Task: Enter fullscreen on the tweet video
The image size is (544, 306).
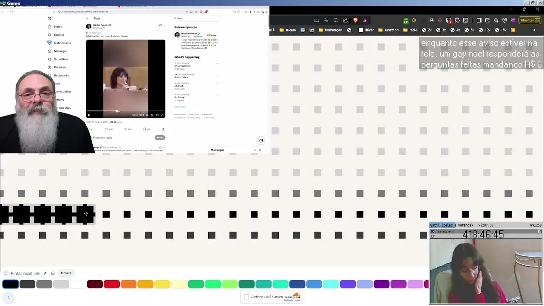Action: (162, 115)
